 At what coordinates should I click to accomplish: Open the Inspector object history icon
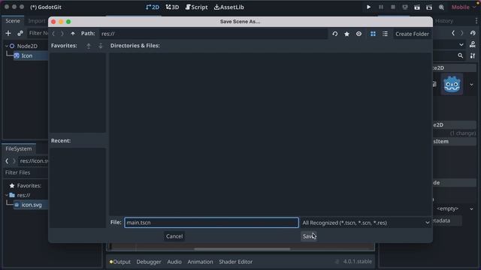[x=473, y=33]
